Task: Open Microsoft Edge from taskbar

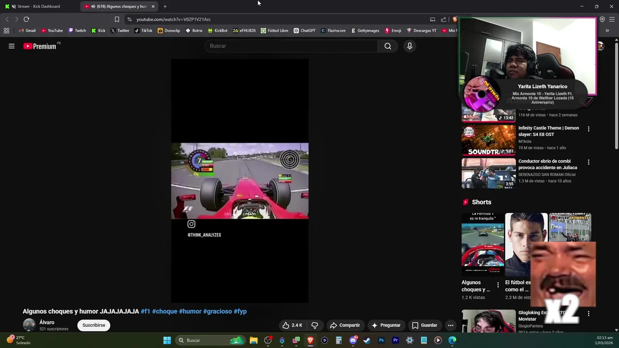Action: click(x=452, y=340)
